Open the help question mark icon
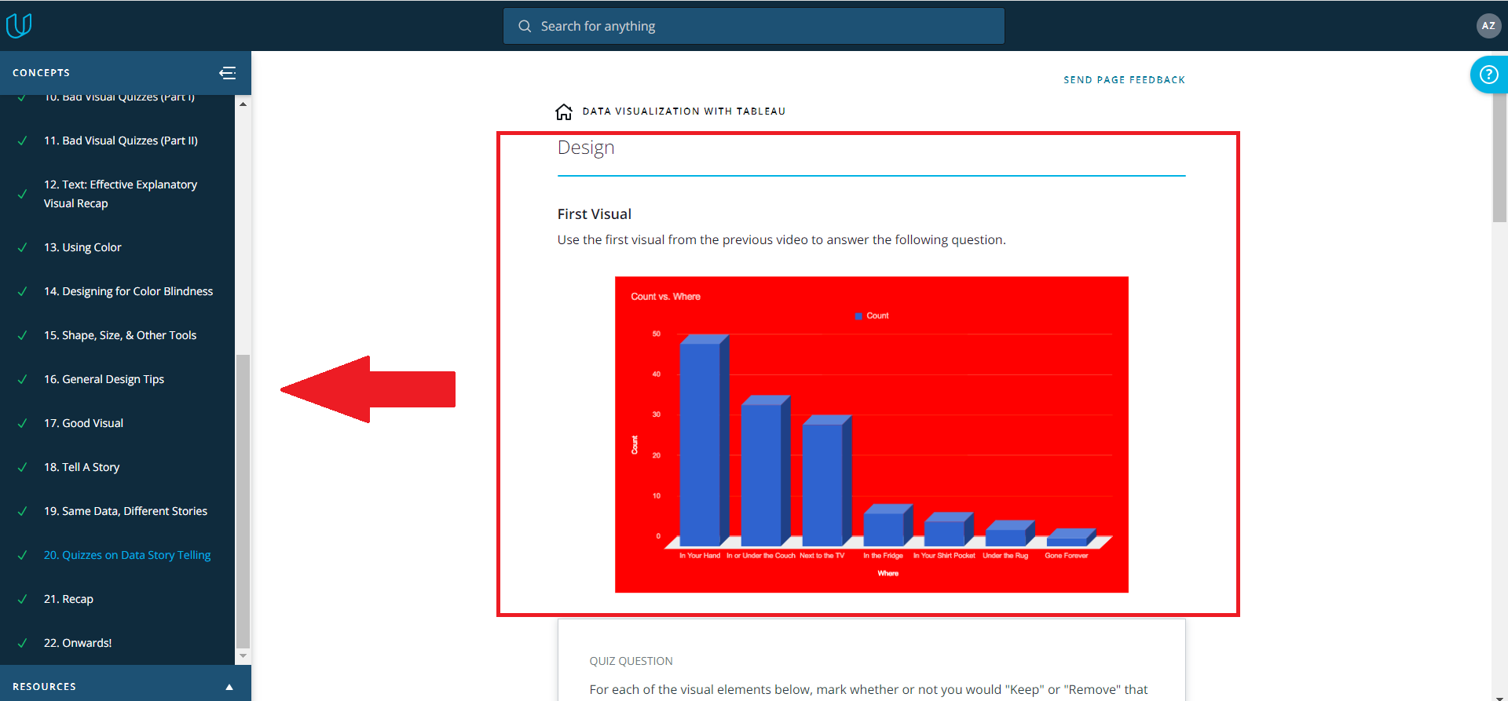Viewport: 1508px width, 701px height. pyautogui.click(x=1488, y=75)
